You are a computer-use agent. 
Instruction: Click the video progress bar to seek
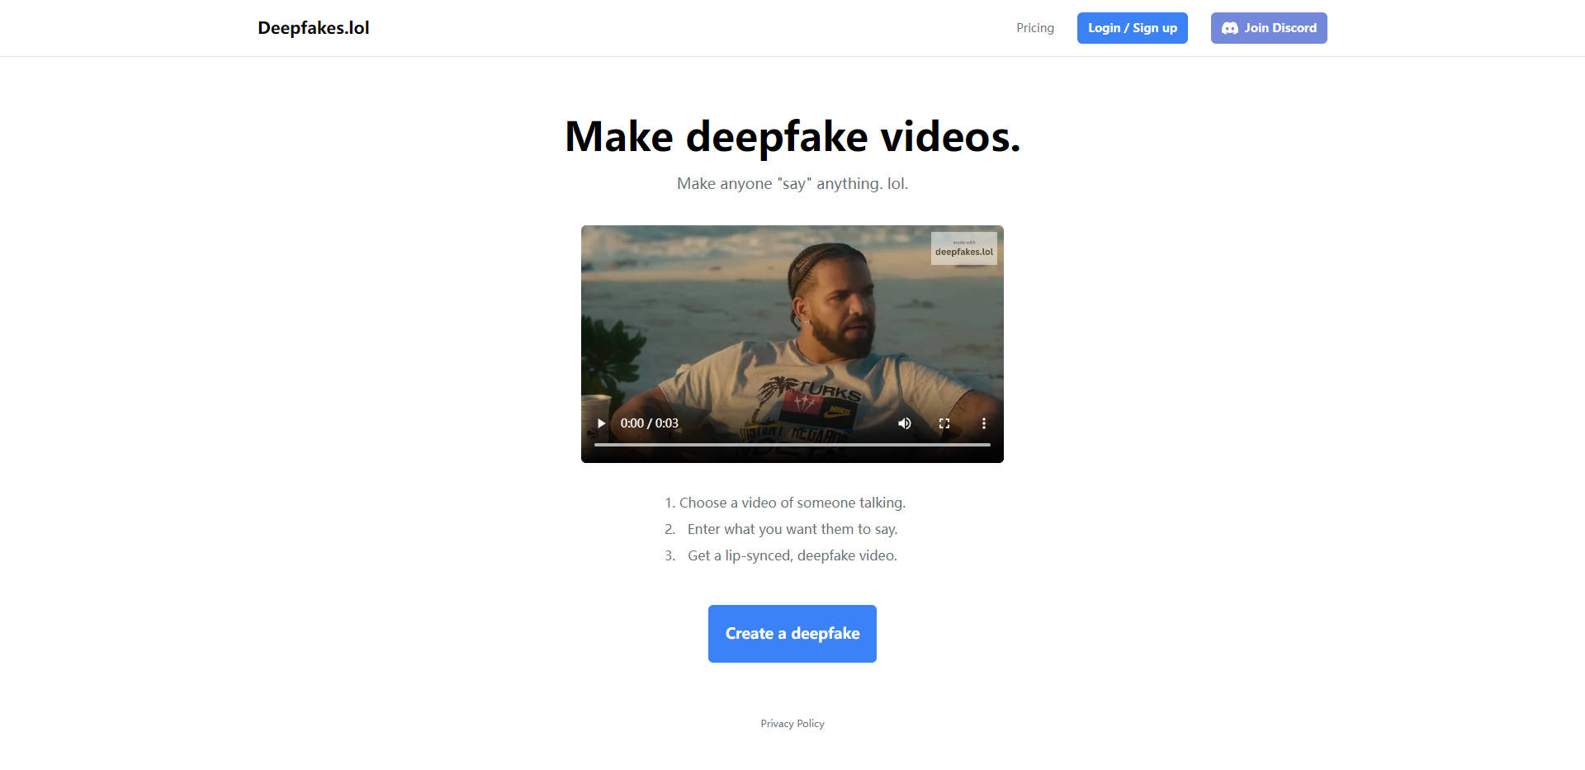pos(792,444)
